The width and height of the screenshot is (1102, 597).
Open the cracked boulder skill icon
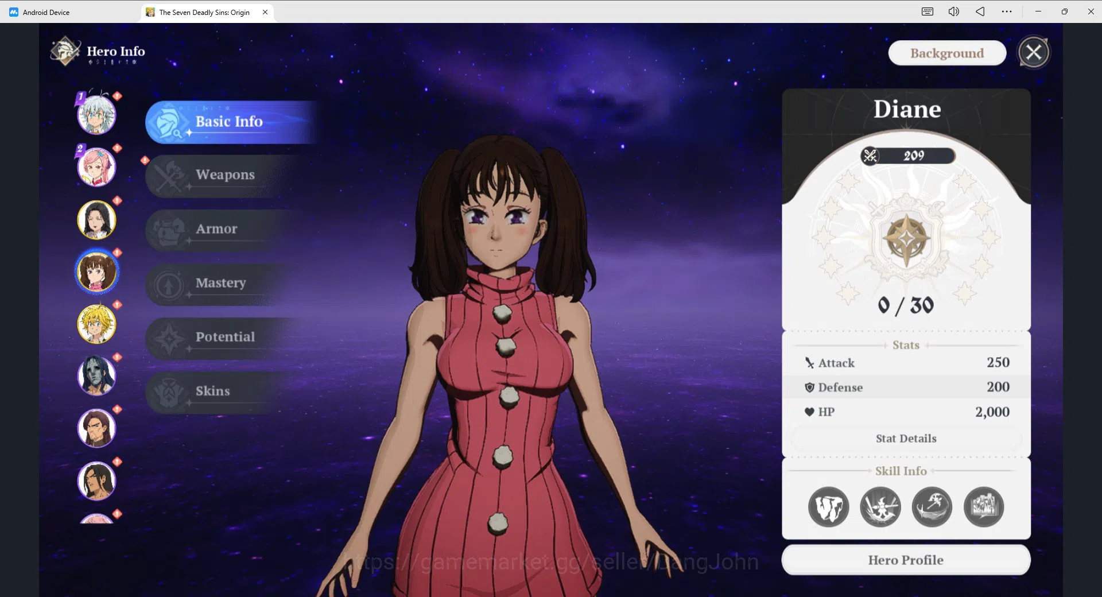[x=828, y=507]
